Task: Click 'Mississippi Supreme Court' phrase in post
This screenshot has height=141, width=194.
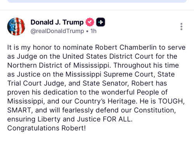Action: (x=110, y=74)
